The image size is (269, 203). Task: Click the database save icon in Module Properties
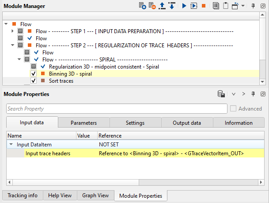point(221,94)
